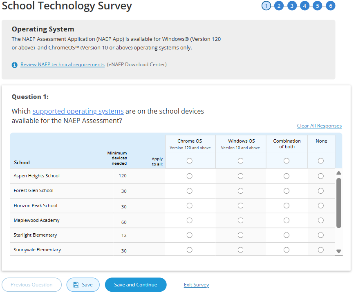Click the blue info icon beside technical requirements
Image resolution: width=356 pixels, height=295 pixels.
click(x=15, y=65)
